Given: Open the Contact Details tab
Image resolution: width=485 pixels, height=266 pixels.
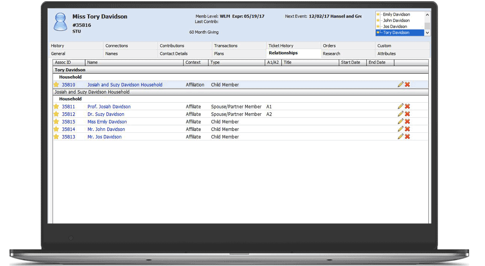Looking at the screenshot, I should coord(174,53).
